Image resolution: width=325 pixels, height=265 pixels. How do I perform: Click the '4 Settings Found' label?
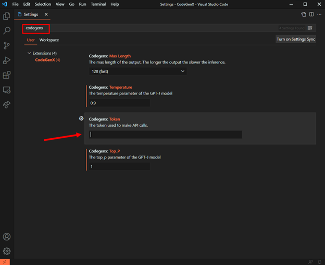(x=292, y=28)
